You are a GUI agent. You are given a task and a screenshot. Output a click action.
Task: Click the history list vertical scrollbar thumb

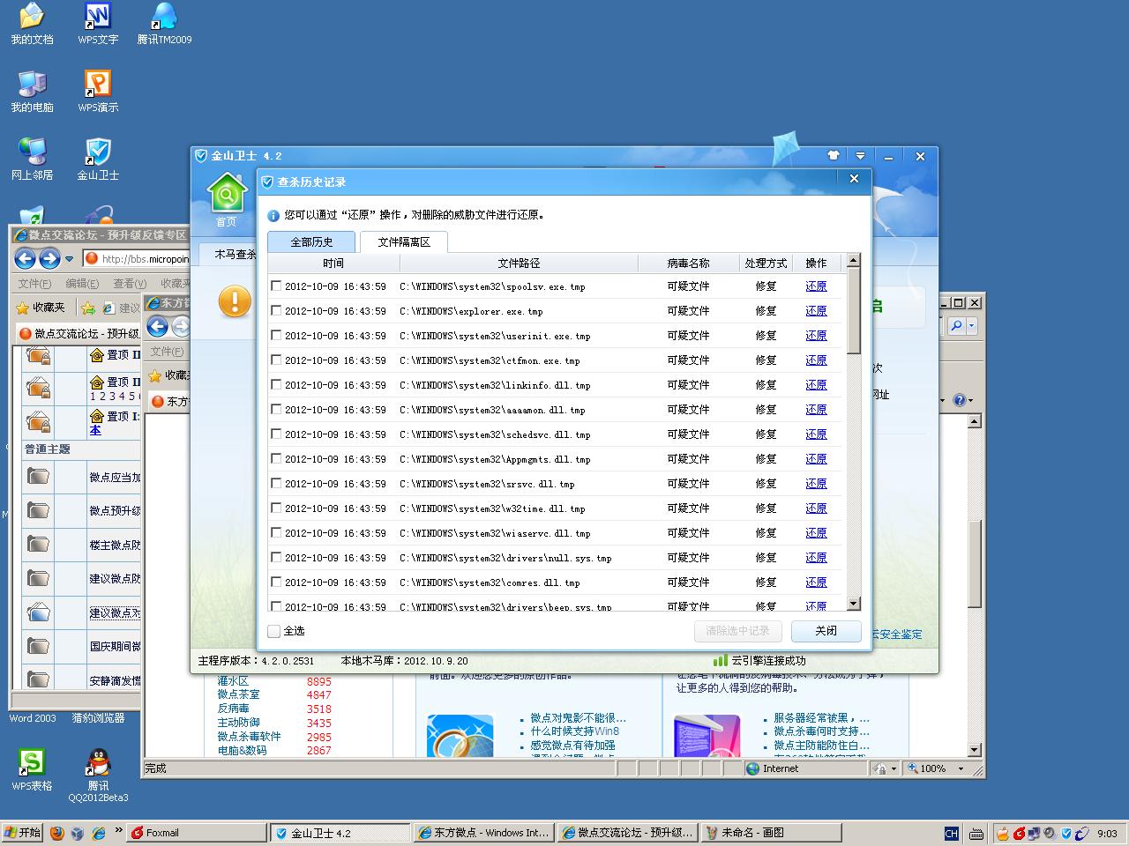click(x=853, y=311)
